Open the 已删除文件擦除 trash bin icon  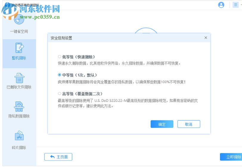tap(19, 78)
